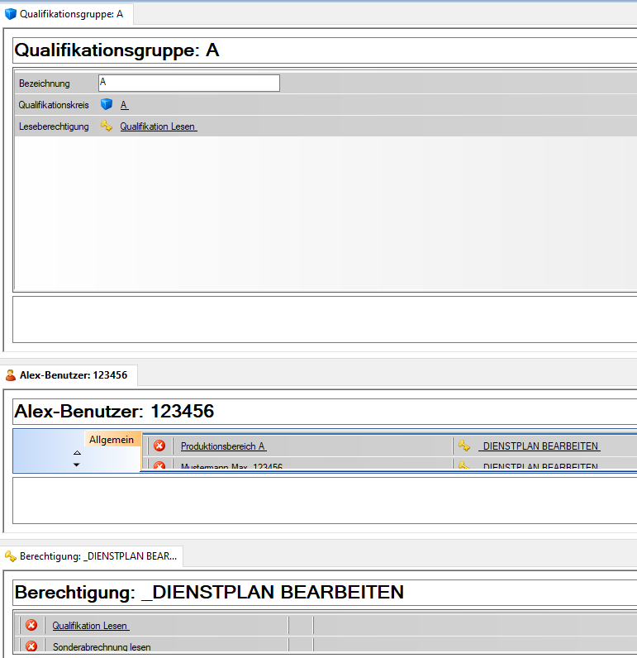
Task: Expand the up arrow left of Allgemein
Action: pos(77,453)
